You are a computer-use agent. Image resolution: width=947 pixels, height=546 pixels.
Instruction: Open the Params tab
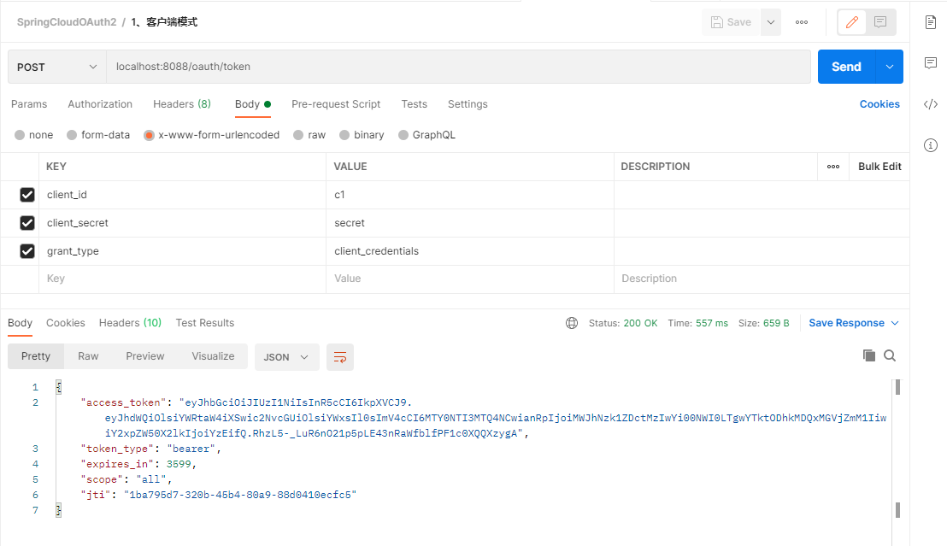click(x=29, y=104)
